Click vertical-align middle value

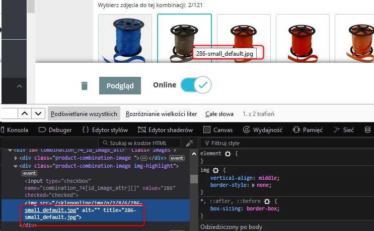pyautogui.click(x=268, y=178)
